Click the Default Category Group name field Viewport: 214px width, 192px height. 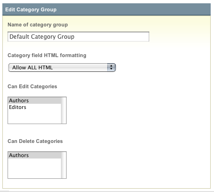point(78,37)
